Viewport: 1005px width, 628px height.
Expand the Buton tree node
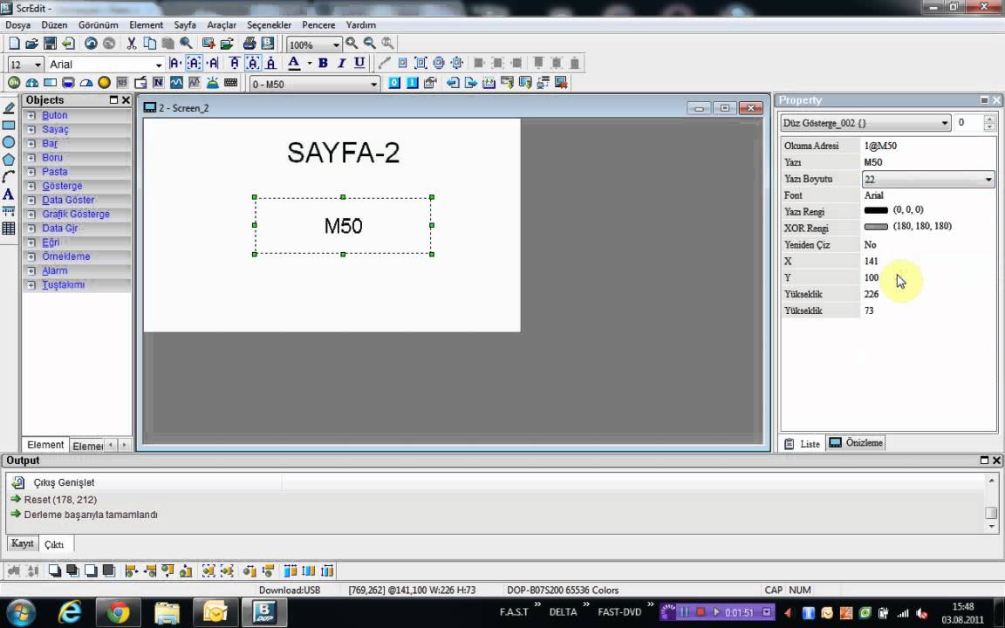(x=31, y=115)
